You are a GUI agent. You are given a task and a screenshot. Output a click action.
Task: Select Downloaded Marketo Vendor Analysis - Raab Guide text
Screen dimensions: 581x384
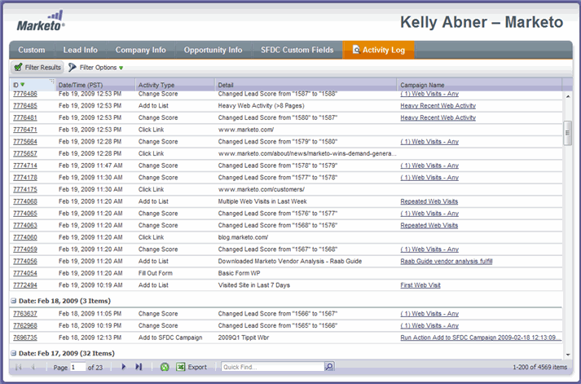[x=290, y=262]
